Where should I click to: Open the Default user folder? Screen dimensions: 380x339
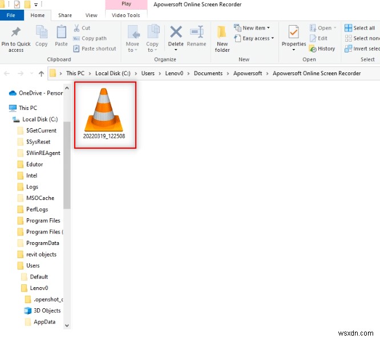point(35,277)
